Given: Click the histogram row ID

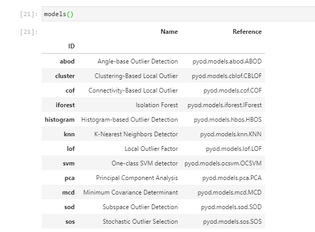Looking at the screenshot, I should [x=60, y=120].
